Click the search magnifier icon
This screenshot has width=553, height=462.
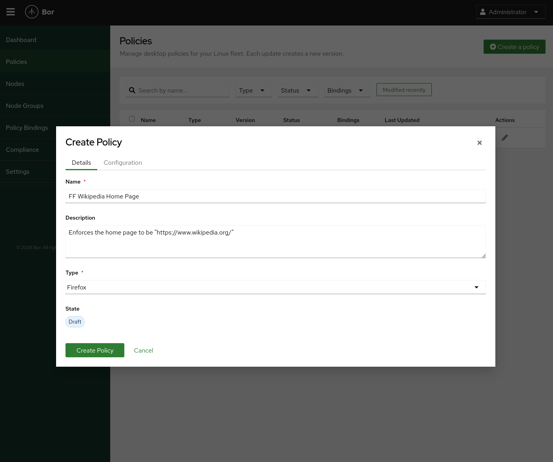[132, 90]
